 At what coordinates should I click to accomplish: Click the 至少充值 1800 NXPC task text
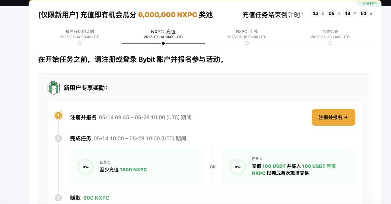[123, 170]
